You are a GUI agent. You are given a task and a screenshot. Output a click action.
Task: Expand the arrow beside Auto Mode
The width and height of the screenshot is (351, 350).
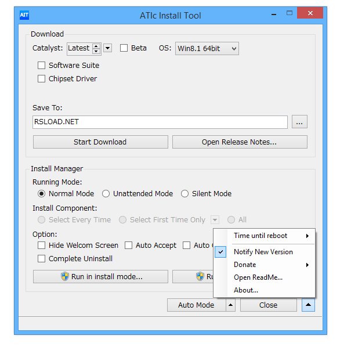pyautogui.click(x=230, y=305)
